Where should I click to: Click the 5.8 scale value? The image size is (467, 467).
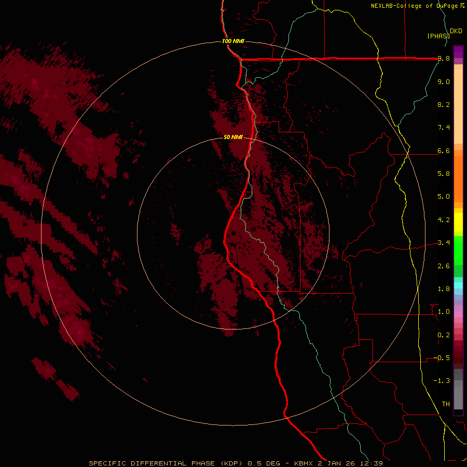[x=444, y=174]
